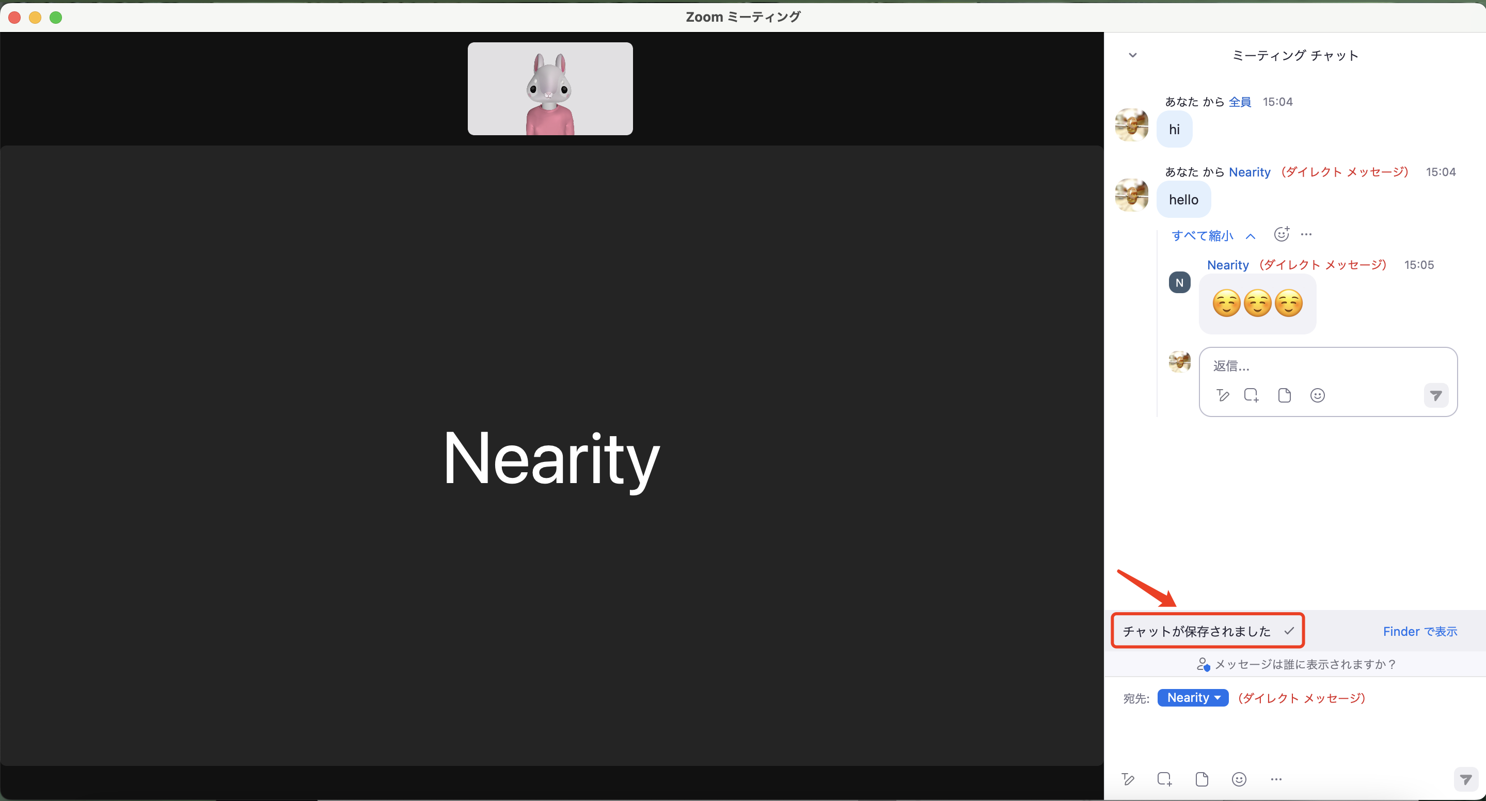This screenshot has width=1486, height=801.
Task: Attach file in reply box
Action: [1284, 396]
